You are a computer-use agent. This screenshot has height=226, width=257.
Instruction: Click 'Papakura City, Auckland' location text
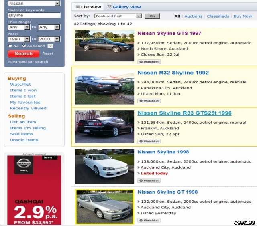pos(166,88)
